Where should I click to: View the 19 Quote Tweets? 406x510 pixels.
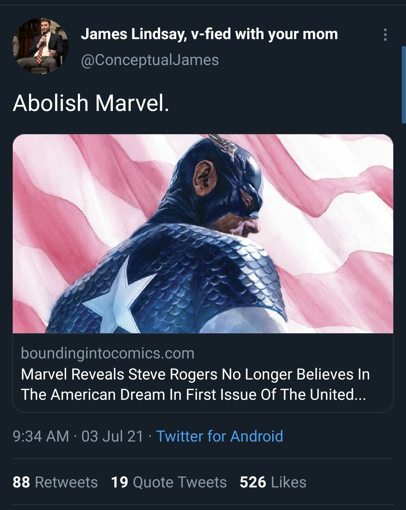pos(169,482)
